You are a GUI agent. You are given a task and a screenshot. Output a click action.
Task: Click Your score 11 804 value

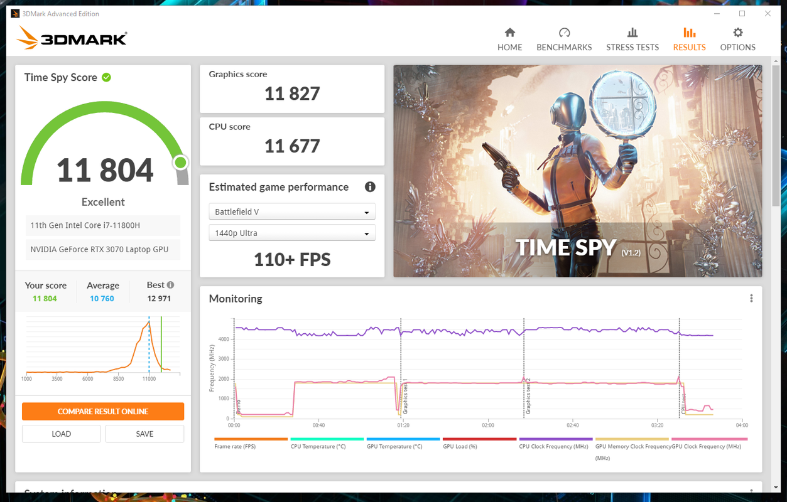tap(45, 299)
